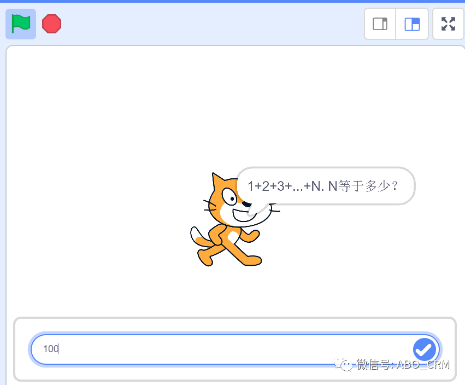The image size is (465, 385).
Task: Enter full screen stage mode
Action: [448, 24]
